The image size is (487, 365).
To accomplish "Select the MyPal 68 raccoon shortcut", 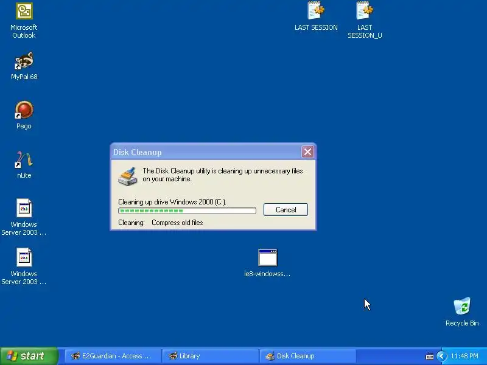I will pos(24,60).
